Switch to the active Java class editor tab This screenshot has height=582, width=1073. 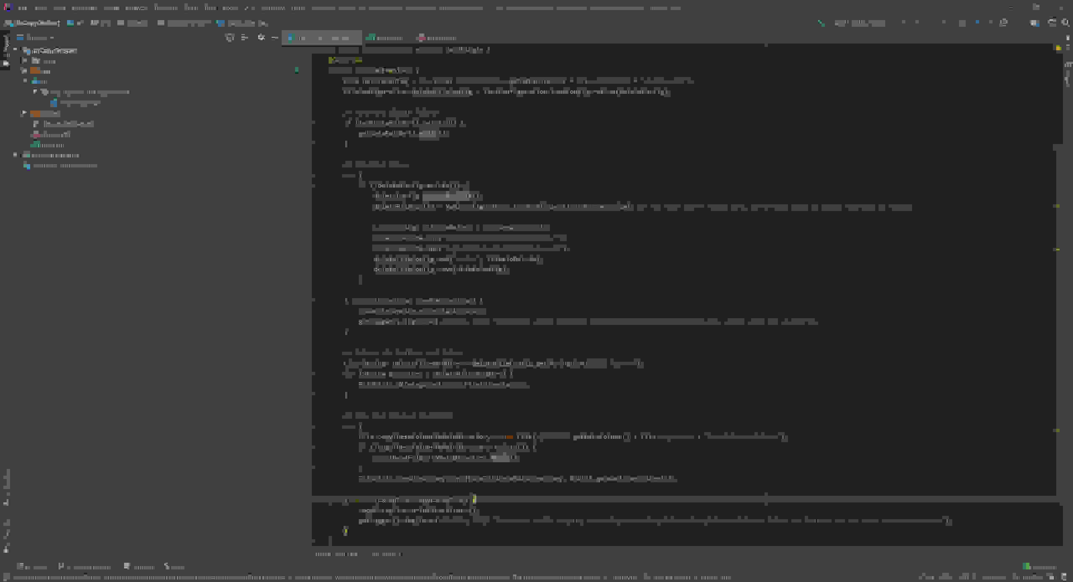[x=321, y=38]
